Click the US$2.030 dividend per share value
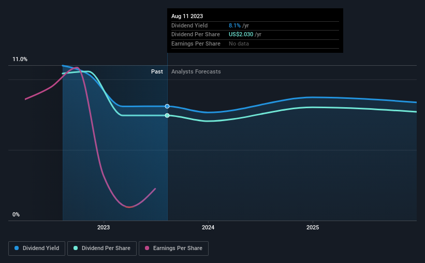This screenshot has width=425, height=263. (x=241, y=35)
